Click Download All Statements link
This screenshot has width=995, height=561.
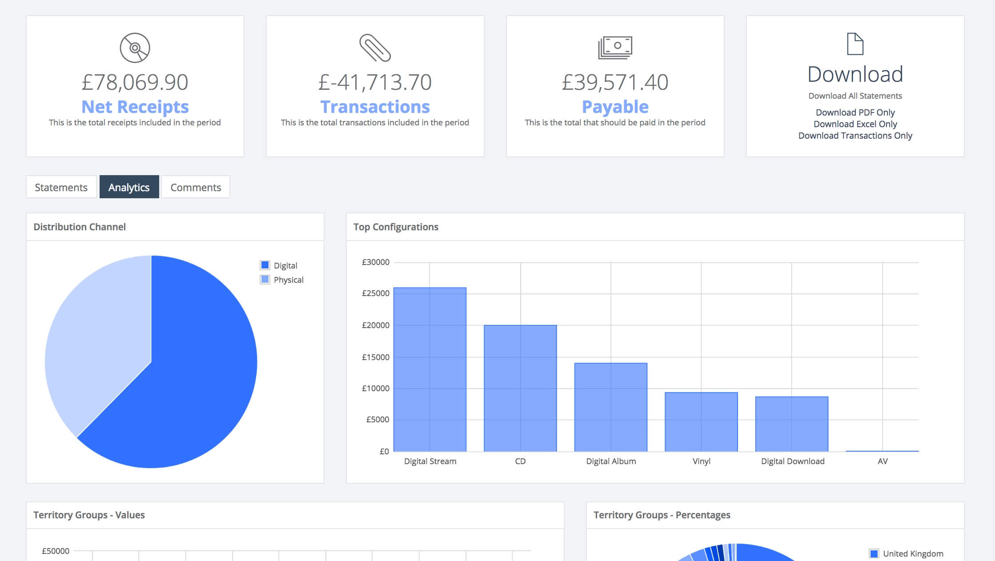(x=855, y=96)
